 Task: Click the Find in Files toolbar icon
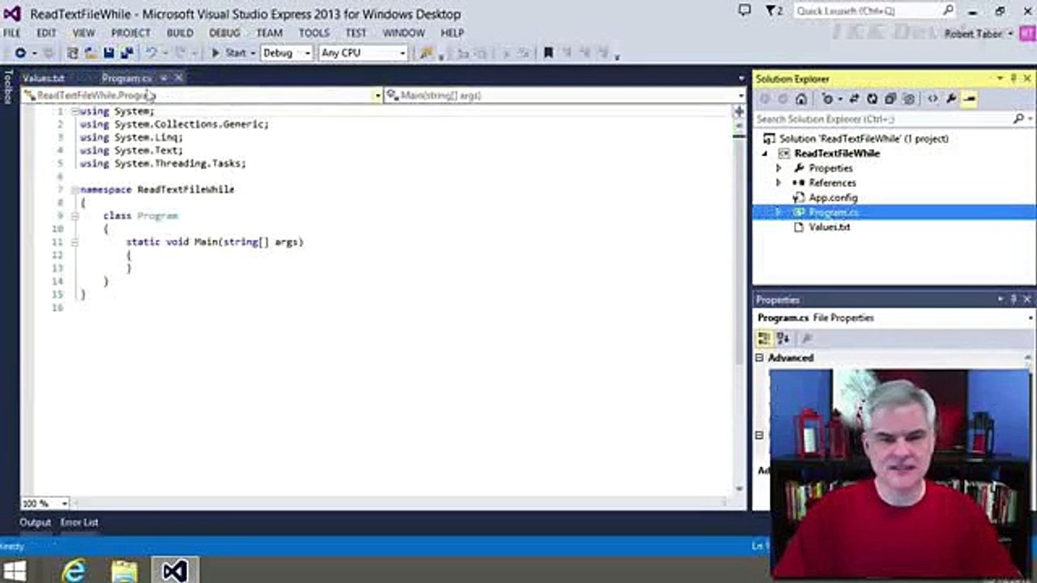(426, 53)
